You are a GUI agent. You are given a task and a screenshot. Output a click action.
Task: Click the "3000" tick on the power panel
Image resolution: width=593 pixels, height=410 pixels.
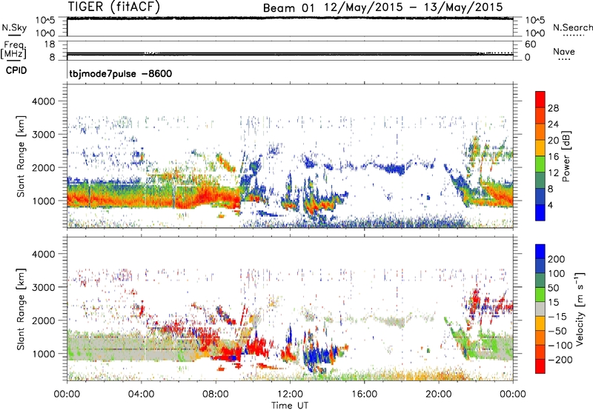click(43, 135)
